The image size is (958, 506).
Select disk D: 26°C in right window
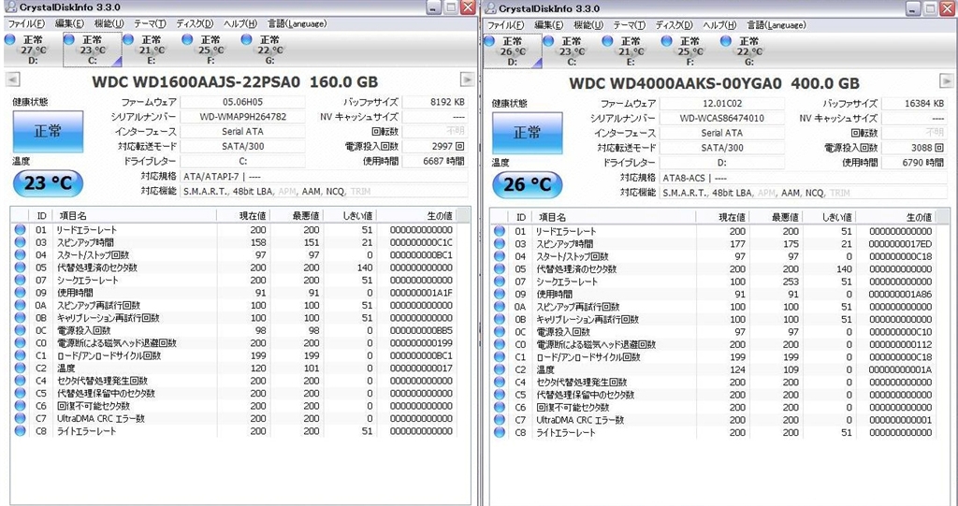point(512,51)
